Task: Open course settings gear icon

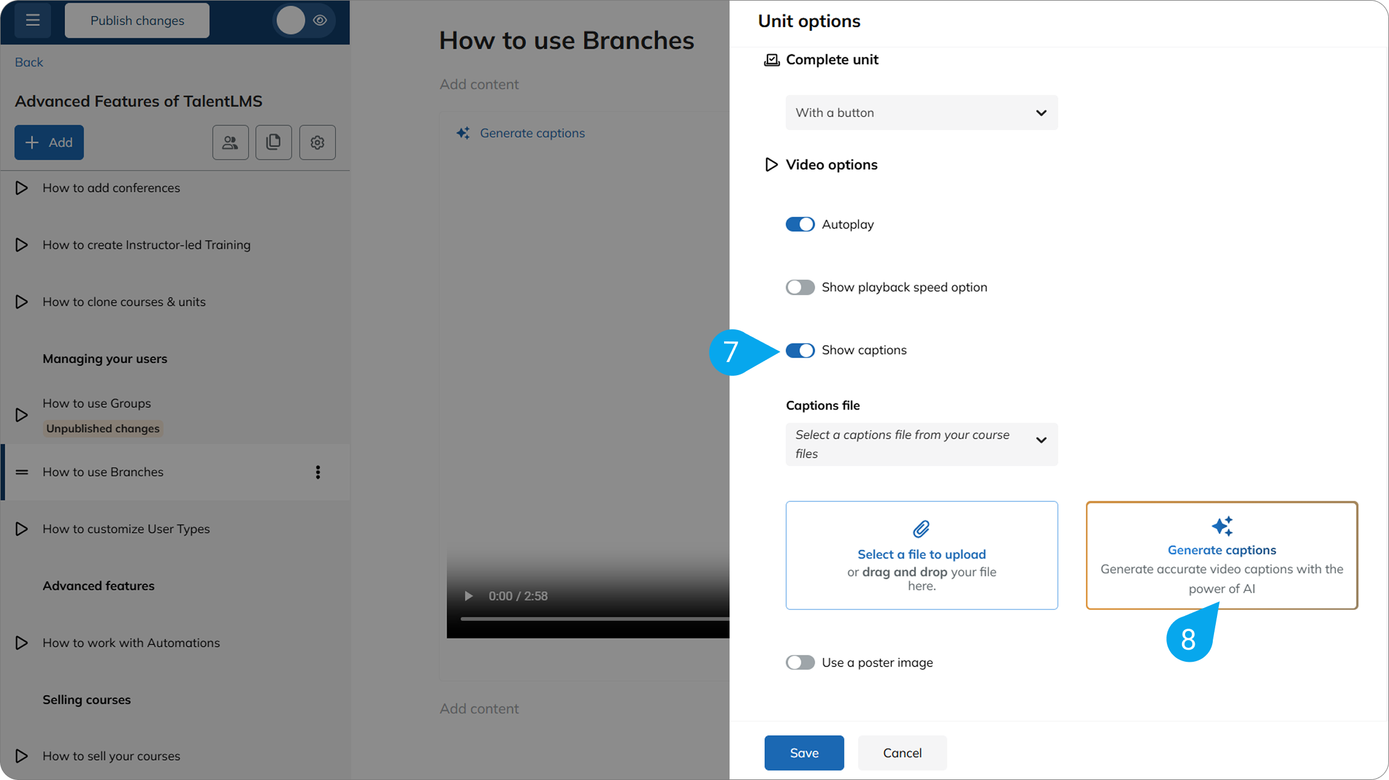Action: (317, 142)
